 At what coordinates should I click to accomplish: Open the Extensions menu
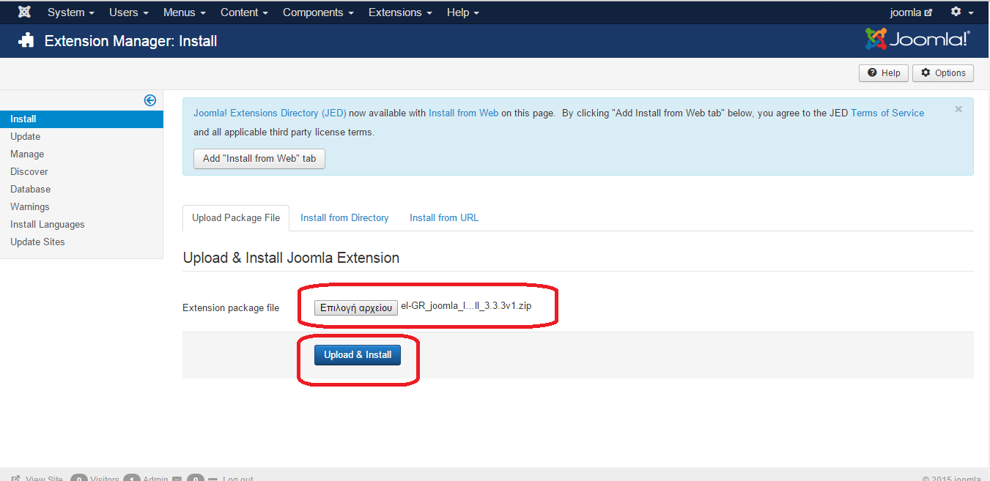click(400, 12)
